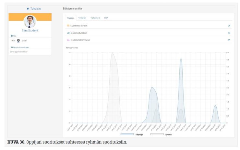Open the Tehtävät tab
This screenshot has width=240, height=150.
pyautogui.click(x=82, y=18)
